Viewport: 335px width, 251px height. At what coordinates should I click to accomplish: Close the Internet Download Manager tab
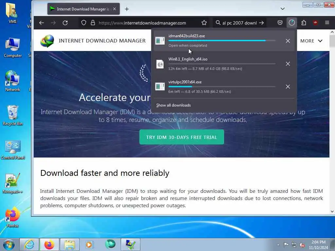coord(115,9)
